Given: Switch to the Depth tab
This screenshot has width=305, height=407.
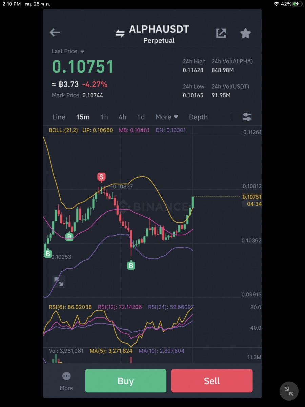Looking at the screenshot, I should (x=198, y=117).
